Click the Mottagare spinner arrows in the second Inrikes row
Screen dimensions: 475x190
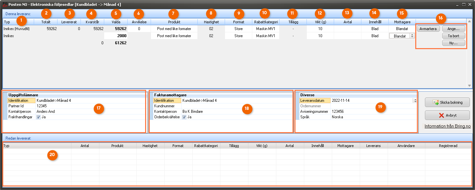pyautogui.click(x=412, y=36)
